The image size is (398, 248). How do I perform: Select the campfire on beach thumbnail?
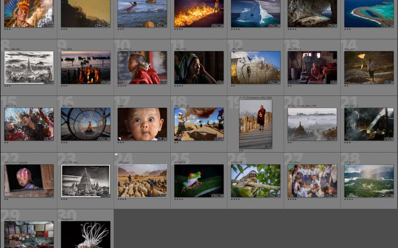85,68
